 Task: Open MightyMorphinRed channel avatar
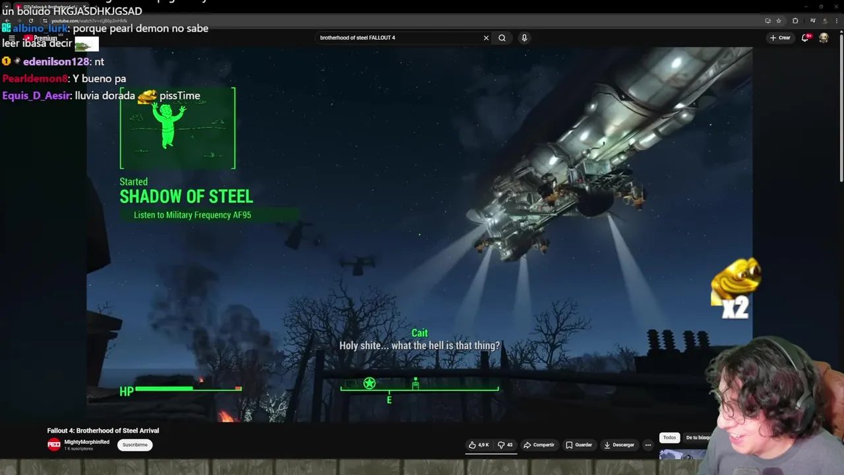tap(54, 445)
